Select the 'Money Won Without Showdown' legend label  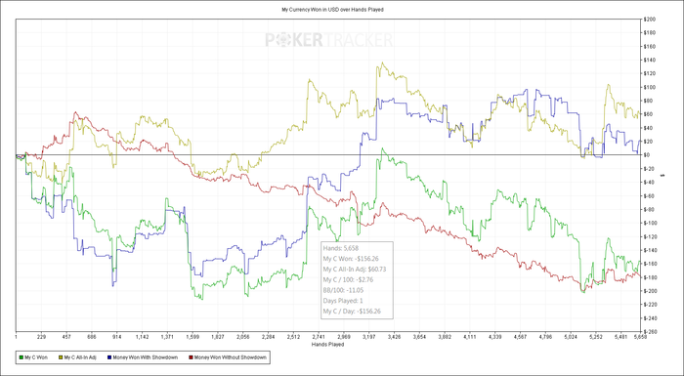point(230,357)
